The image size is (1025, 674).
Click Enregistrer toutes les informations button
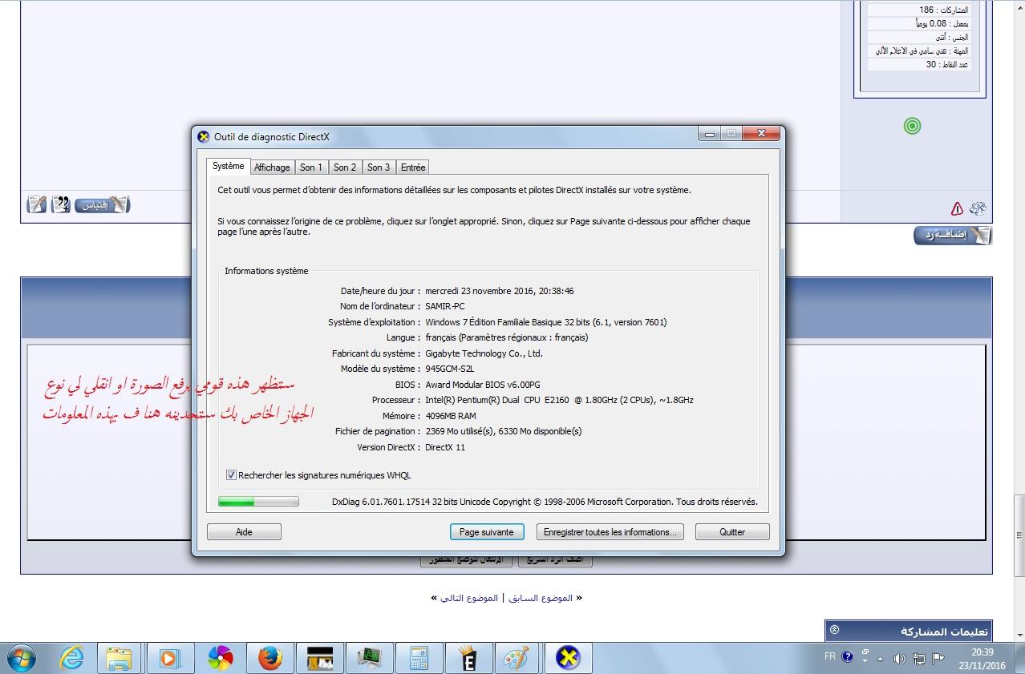pyautogui.click(x=610, y=532)
